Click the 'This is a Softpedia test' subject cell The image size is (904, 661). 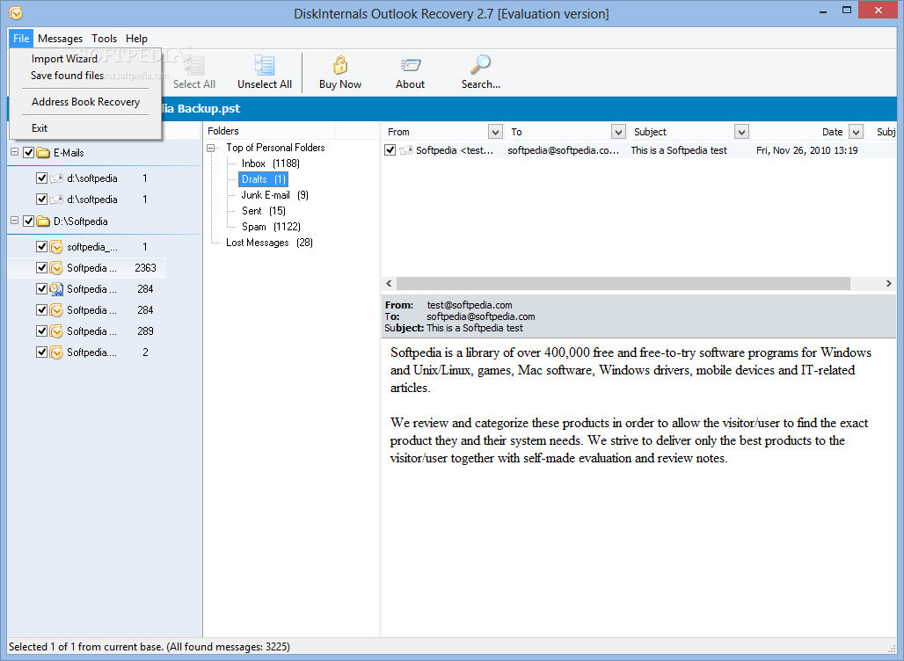(679, 150)
